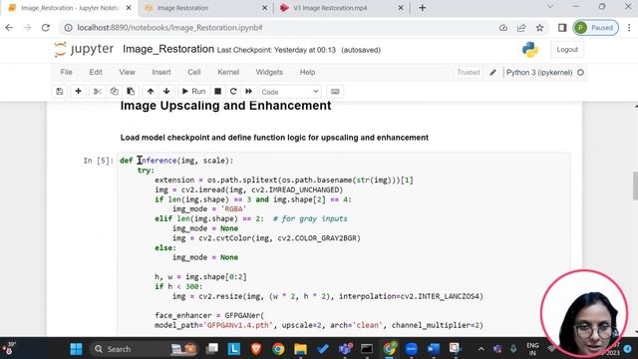This screenshot has width=638, height=359.
Task: Open a new browser tab
Action: click(422, 8)
